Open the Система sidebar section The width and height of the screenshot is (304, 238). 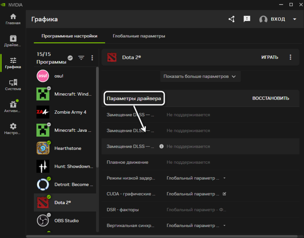(13, 85)
